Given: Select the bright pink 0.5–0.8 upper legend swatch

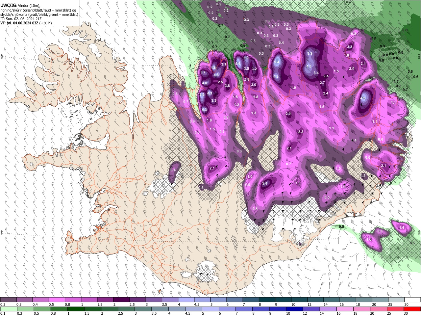Looking at the screenshot, I should 57,300.
